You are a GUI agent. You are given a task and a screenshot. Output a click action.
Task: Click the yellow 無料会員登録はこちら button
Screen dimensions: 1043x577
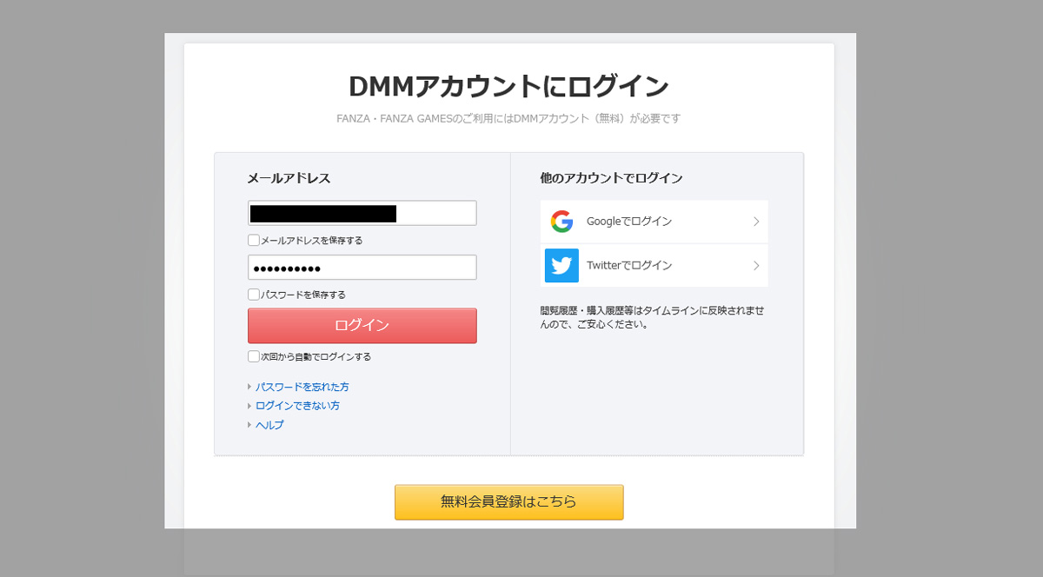pyautogui.click(x=508, y=502)
